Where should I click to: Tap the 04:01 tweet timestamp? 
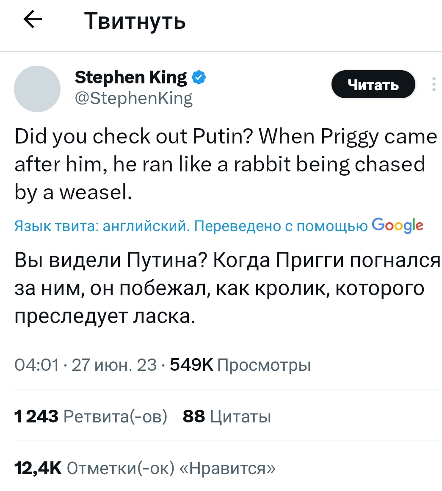pyautogui.click(x=36, y=364)
